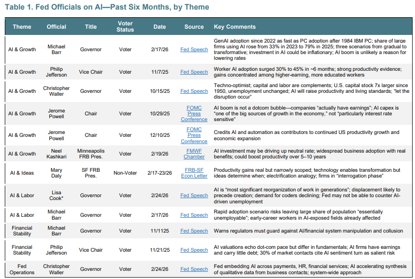Open Neel Kashkari's FMWF Chamber link

pyautogui.click(x=194, y=154)
